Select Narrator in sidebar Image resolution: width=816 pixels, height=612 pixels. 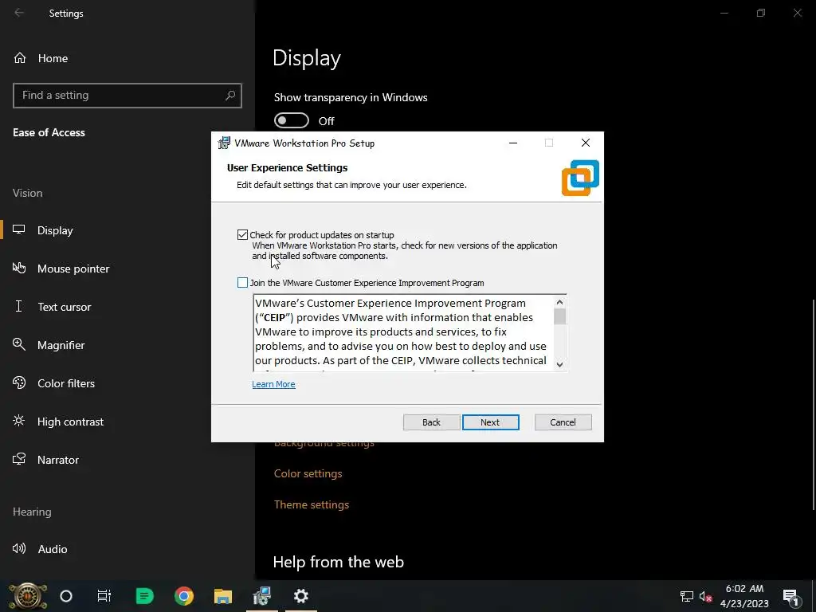coord(127,460)
